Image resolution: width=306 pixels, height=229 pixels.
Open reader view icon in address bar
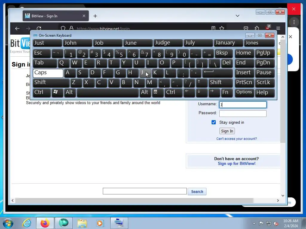pyautogui.click(x=213, y=28)
